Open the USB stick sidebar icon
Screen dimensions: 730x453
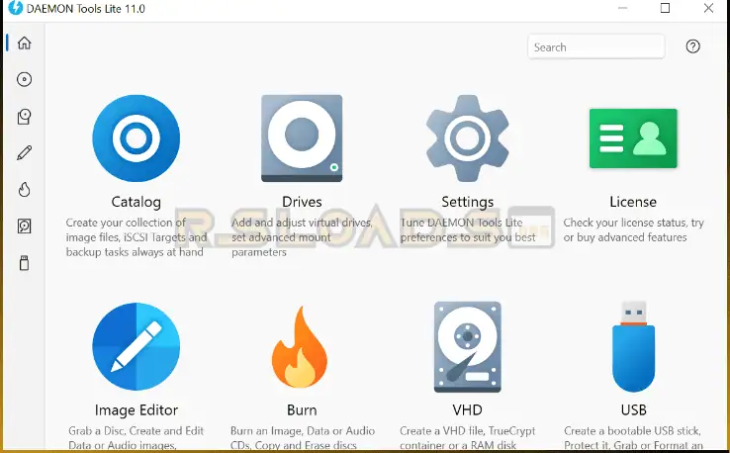[x=24, y=263]
